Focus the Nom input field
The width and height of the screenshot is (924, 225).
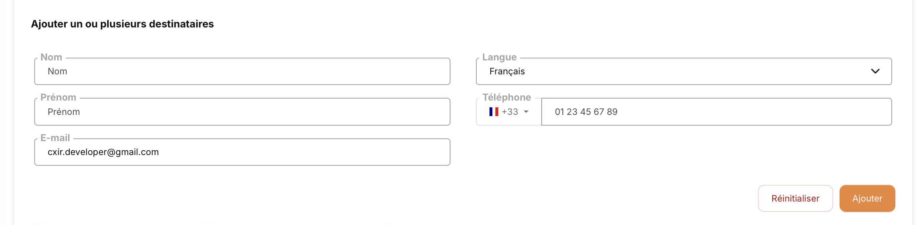point(242,72)
